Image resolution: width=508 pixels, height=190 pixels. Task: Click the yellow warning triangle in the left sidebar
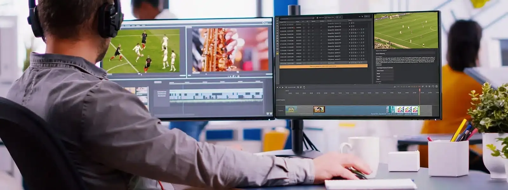[277, 54]
